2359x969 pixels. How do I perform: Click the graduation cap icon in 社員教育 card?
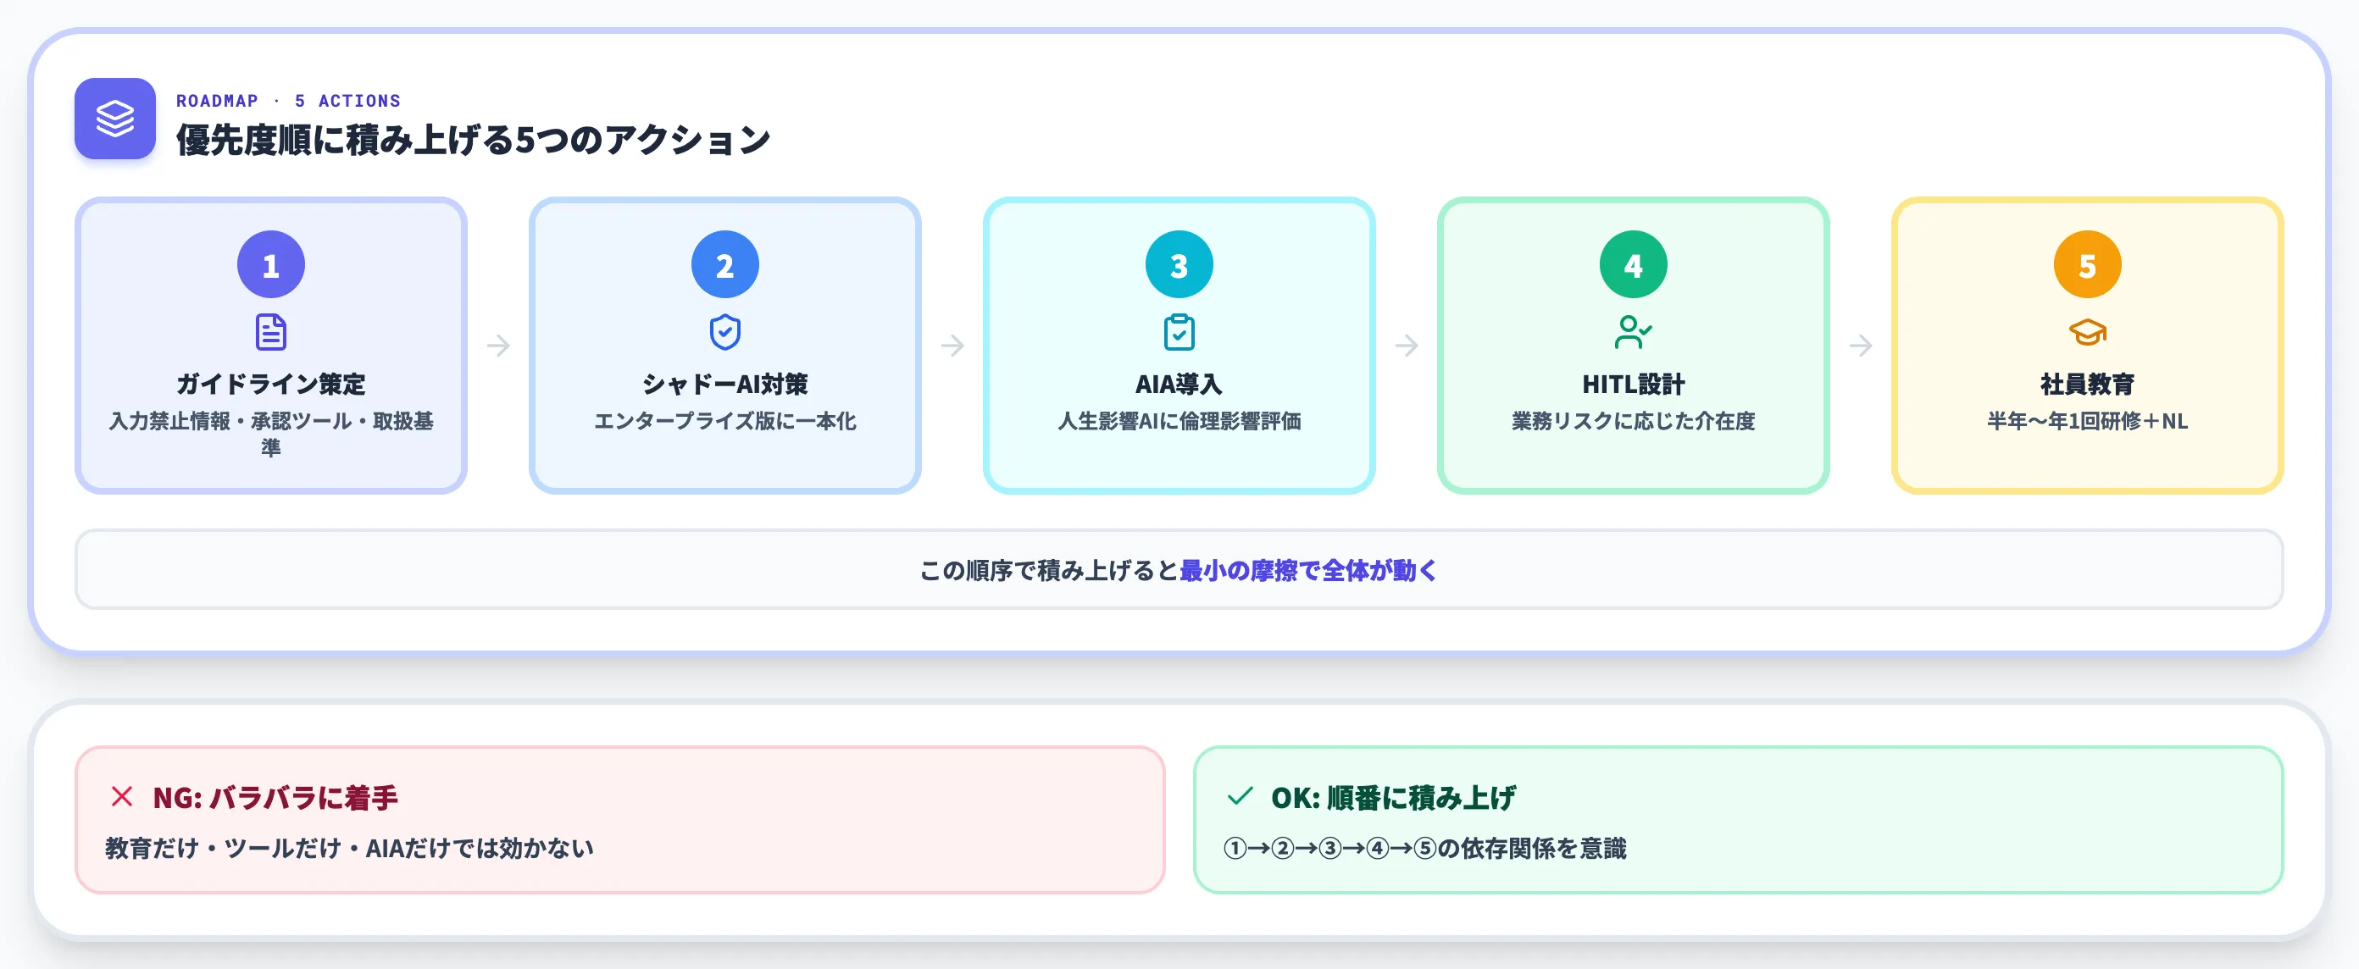coord(2088,332)
